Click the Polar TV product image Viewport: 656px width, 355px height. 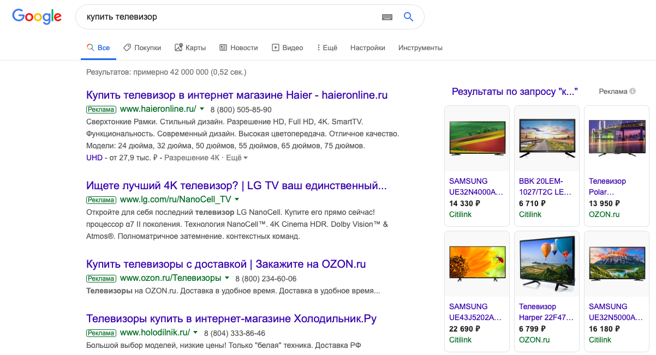coord(617,139)
